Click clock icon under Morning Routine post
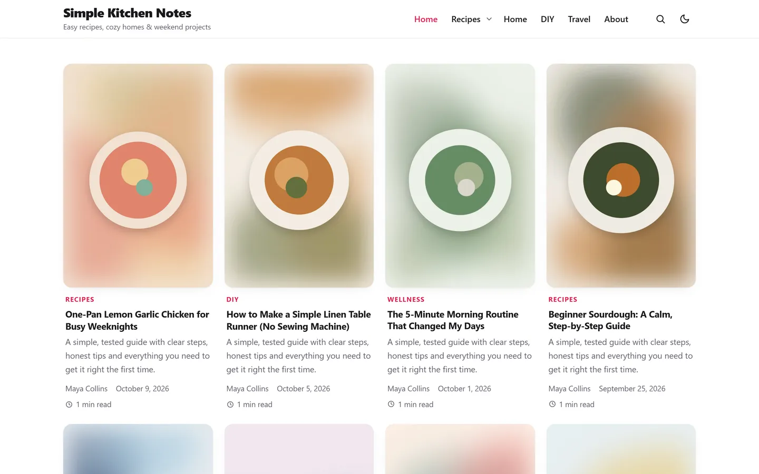The height and width of the screenshot is (474, 759). 391,404
